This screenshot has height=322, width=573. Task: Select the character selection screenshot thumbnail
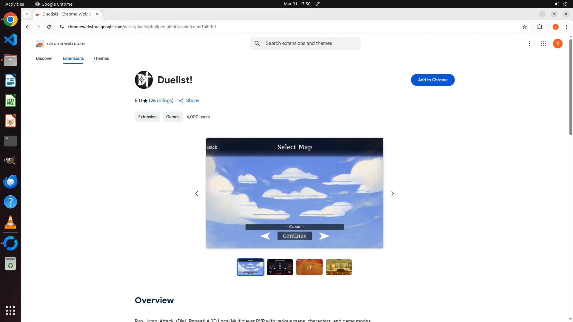280,267
